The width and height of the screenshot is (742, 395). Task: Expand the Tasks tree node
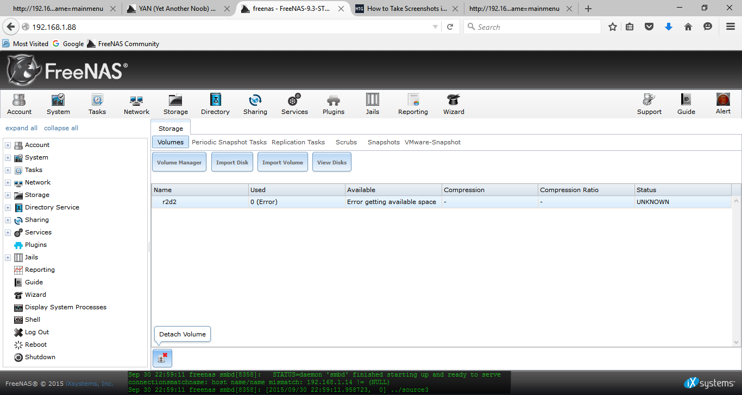8,170
